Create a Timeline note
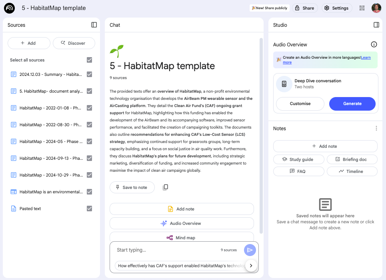 (352, 171)
